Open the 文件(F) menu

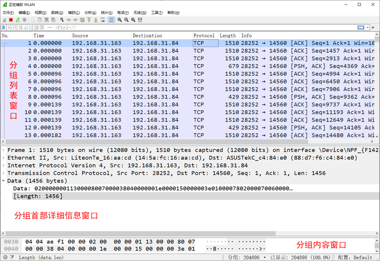(x=8, y=13)
